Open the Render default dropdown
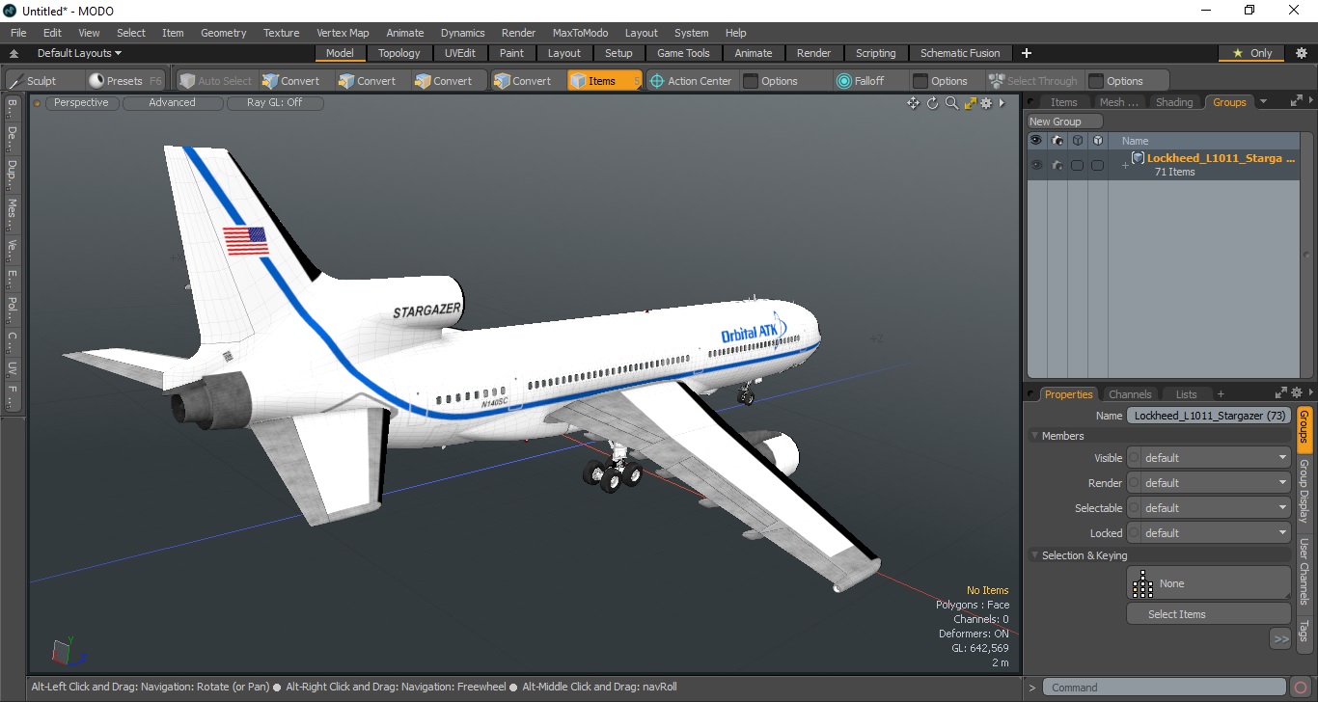The height and width of the screenshot is (702, 1318). tap(1215, 483)
